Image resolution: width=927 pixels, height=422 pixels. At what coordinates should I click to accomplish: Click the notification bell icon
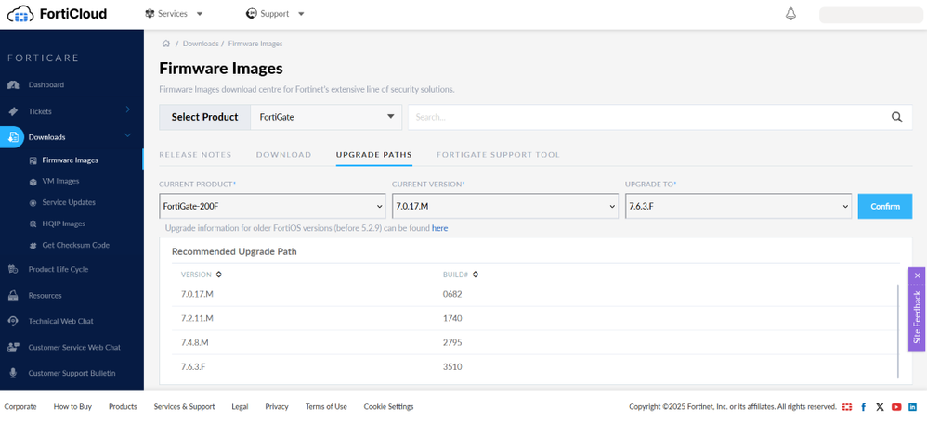click(x=790, y=14)
